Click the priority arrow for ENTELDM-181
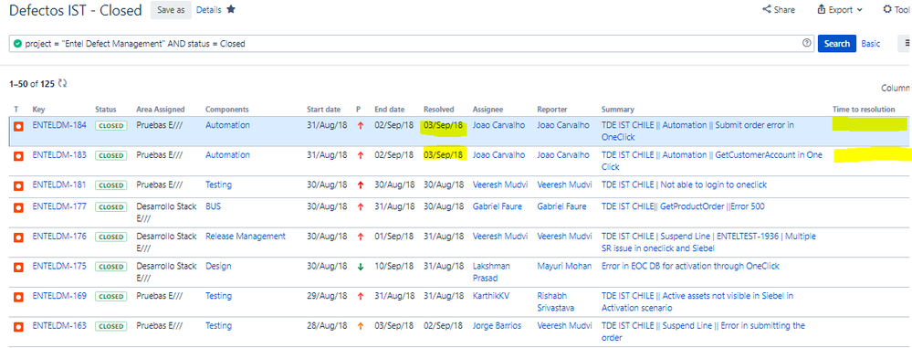This screenshot has height=348, width=912. 360,185
